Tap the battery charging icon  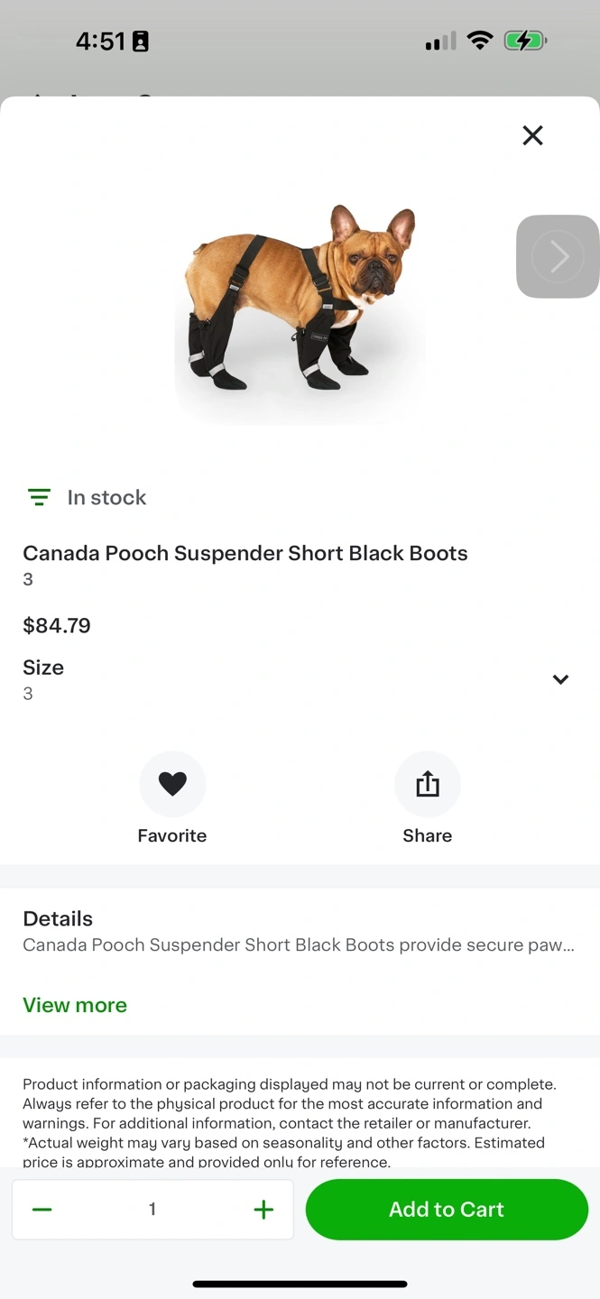pos(525,41)
